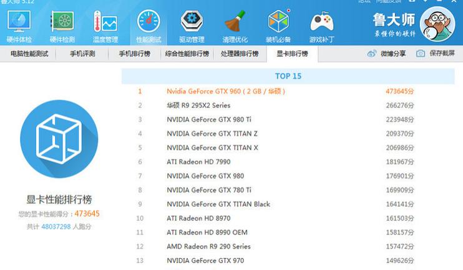Select NVIDIA GeForce GTX 970 row
The image size is (463, 270).
(x=288, y=261)
